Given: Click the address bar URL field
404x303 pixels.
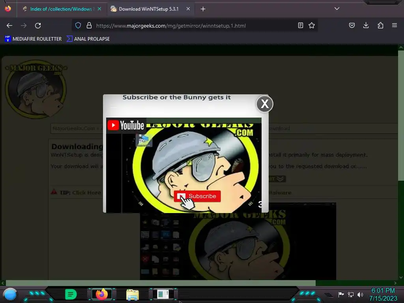Looking at the screenshot, I should point(195,26).
